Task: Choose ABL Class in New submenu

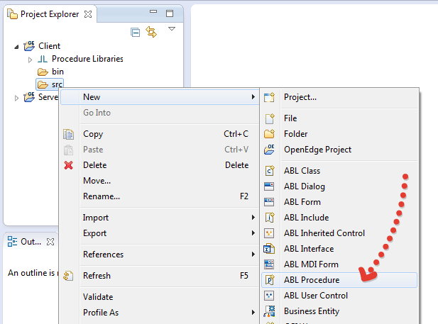Action: 339,171
